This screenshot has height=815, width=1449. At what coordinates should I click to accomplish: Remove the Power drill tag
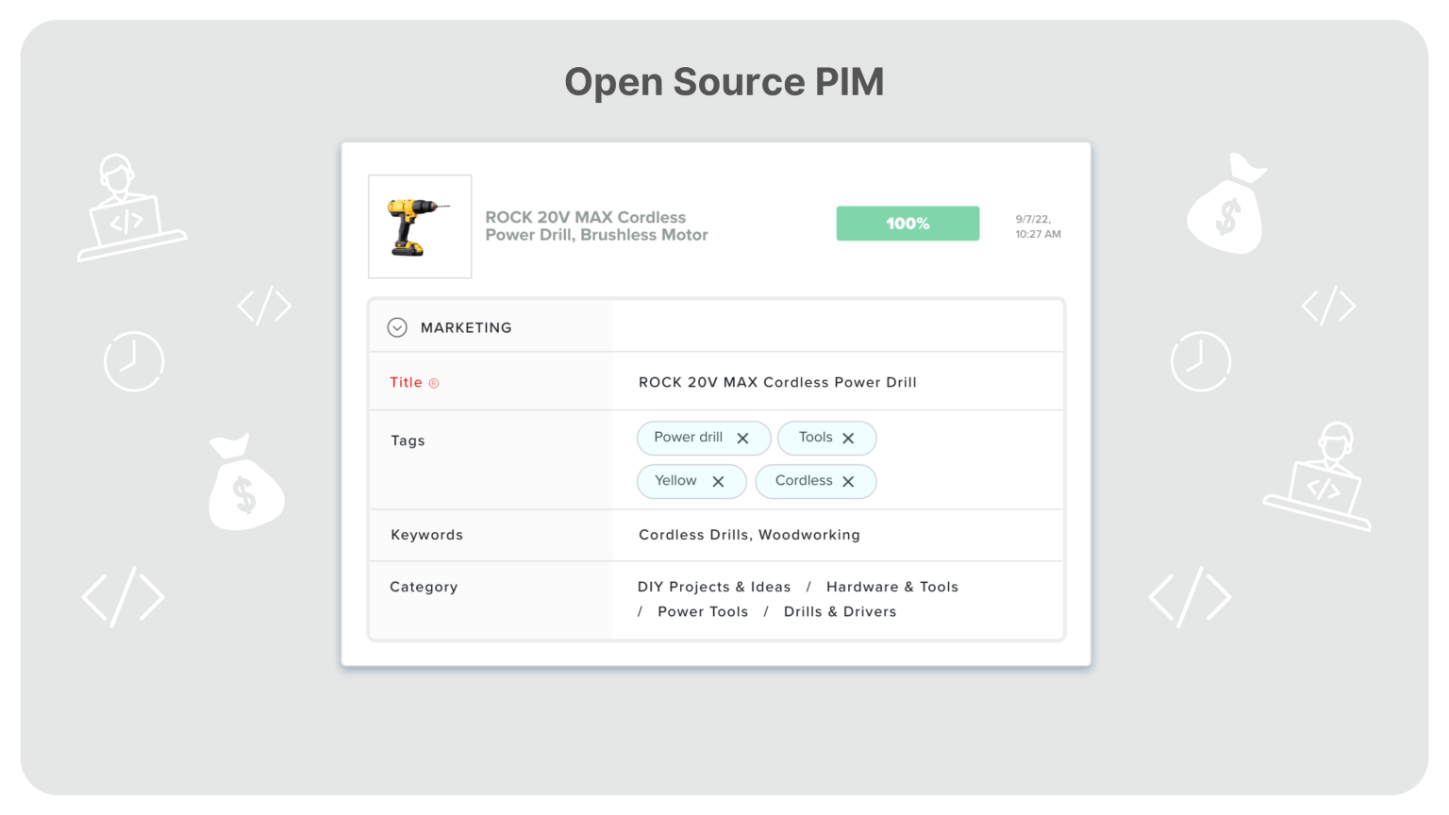742,438
